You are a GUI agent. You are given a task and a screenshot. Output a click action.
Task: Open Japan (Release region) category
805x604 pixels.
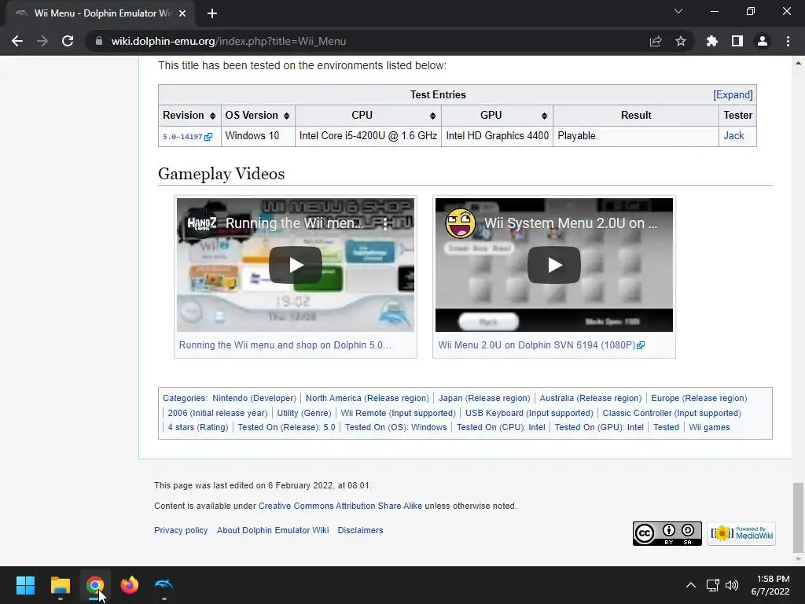[484, 398]
